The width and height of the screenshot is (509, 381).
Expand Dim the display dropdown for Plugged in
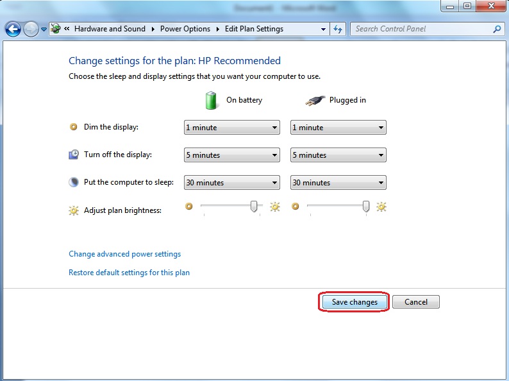(x=338, y=128)
